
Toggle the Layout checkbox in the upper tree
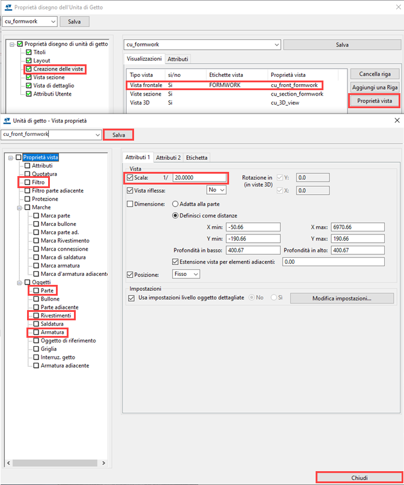point(29,61)
